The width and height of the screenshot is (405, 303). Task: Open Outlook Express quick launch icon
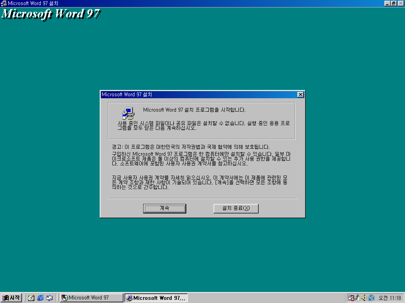pyautogui.click(x=49, y=298)
